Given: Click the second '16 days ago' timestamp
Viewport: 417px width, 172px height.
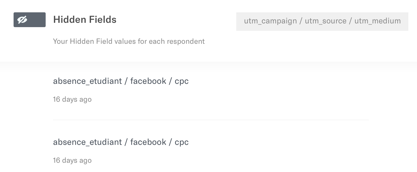Looking at the screenshot, I should point(72,160).
